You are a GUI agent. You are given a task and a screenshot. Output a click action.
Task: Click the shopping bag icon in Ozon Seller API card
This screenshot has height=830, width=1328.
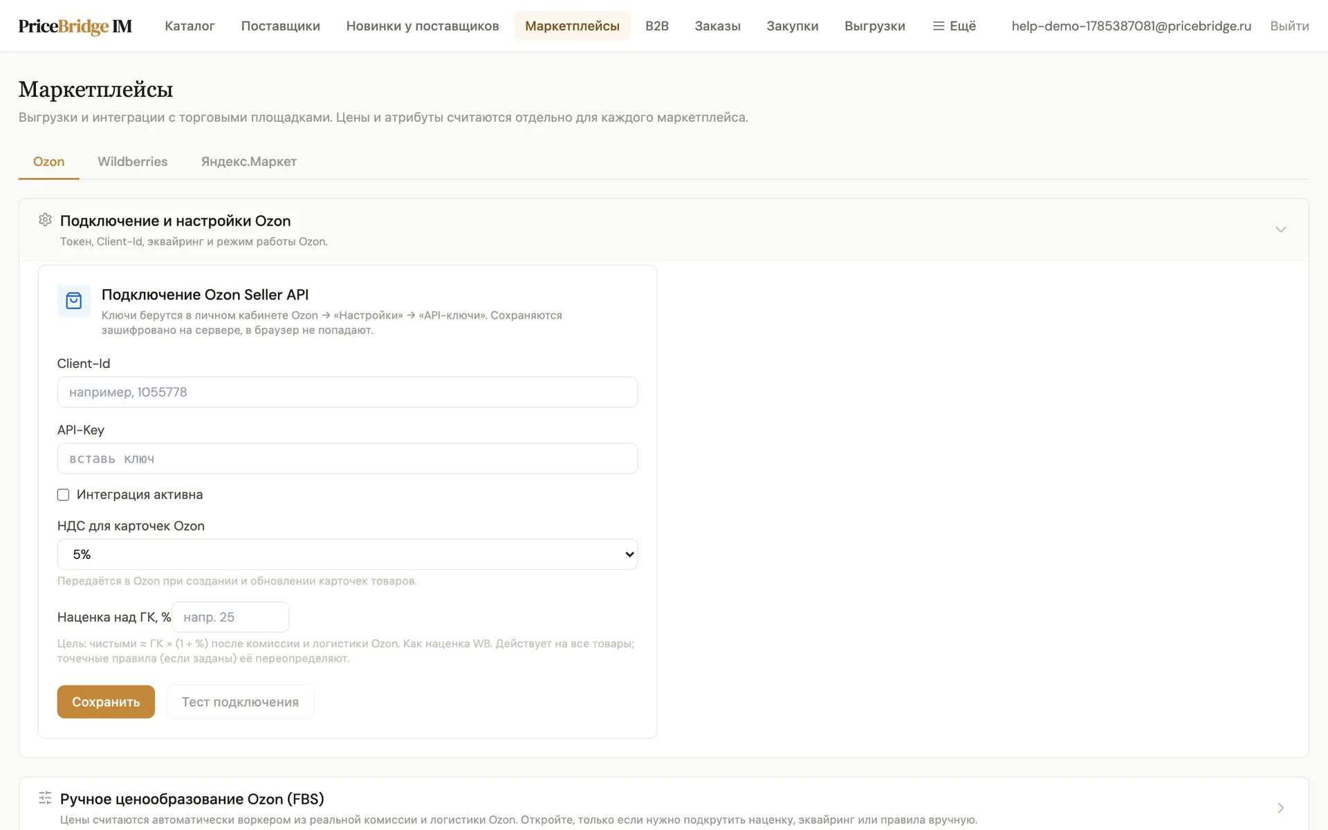[74, 301]
